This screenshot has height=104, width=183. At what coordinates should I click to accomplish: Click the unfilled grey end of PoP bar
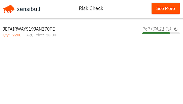(175, 33)
